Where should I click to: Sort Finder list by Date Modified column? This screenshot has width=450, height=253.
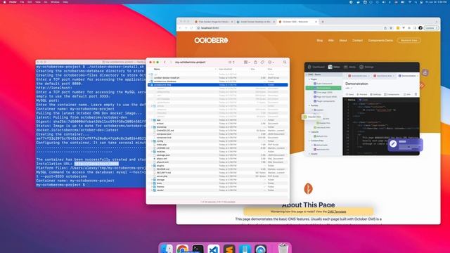(225, 69)
